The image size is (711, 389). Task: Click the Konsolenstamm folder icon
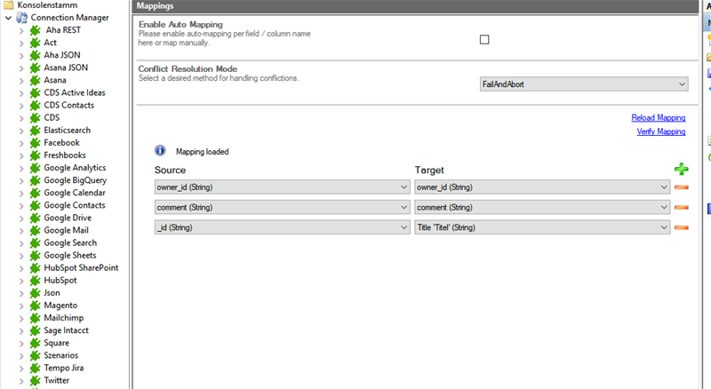[9, 5]
